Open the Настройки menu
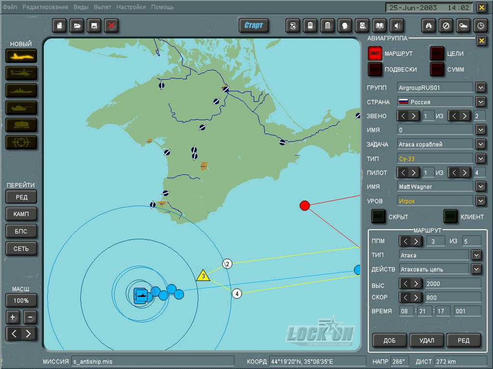The image size is (493, 369). [x=131, y=7]
